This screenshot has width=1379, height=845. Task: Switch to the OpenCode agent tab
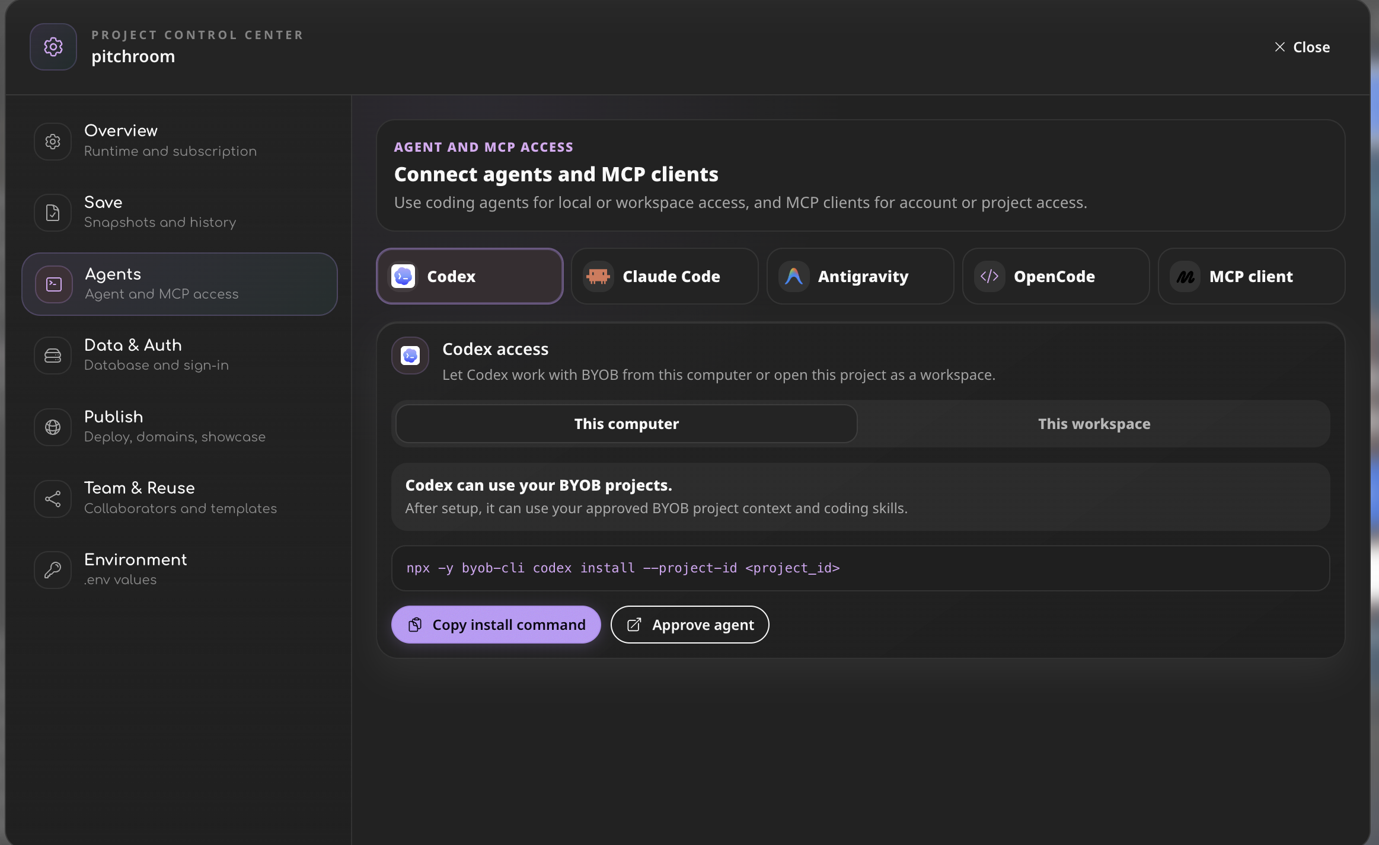(x=1056, y=276)
